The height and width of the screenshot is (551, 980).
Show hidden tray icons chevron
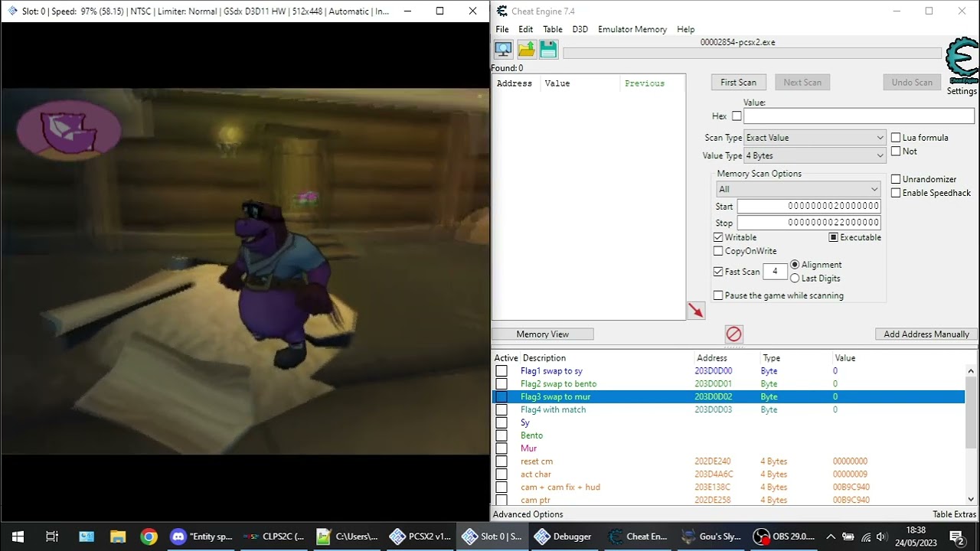coord(831,536)
